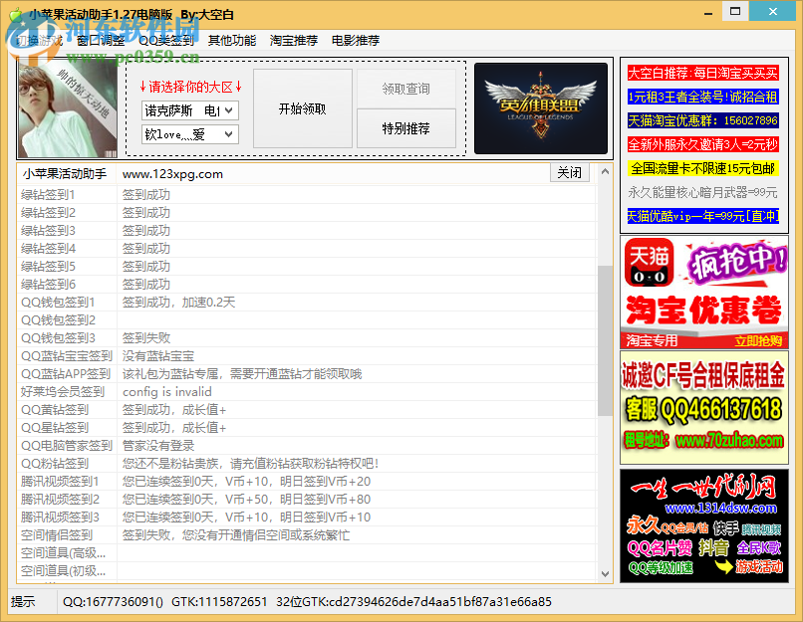Select the 空间道具(初级... row
The height and width of the screenshot is (622, 803).
306,571
